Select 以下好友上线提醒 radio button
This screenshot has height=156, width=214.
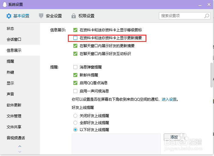point(75,130)
